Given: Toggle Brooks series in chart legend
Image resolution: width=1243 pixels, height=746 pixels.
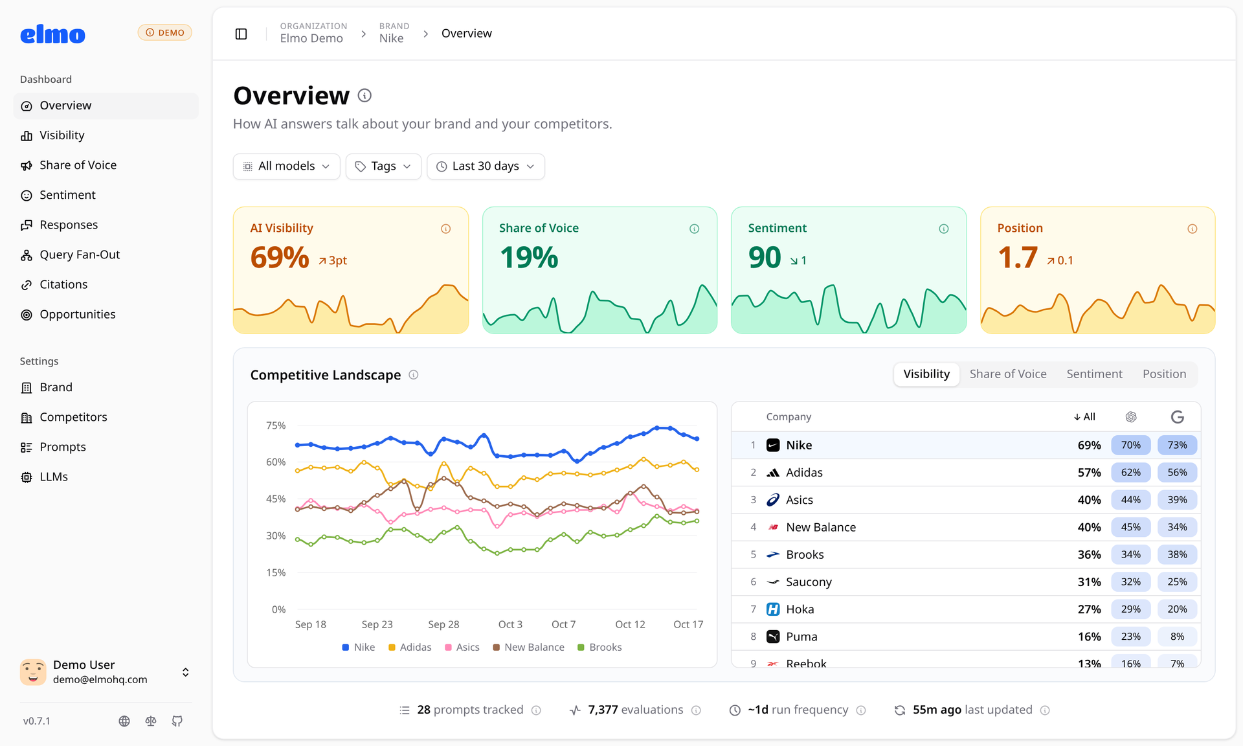Looking at the screenshot, I should 599,647.
